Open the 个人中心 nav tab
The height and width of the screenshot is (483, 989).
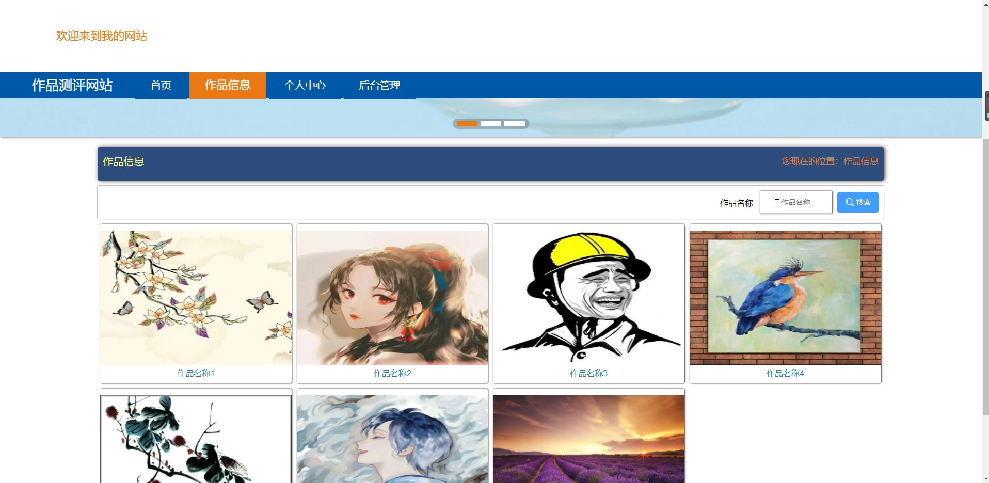pyautogui.click(x=305, y=85)
